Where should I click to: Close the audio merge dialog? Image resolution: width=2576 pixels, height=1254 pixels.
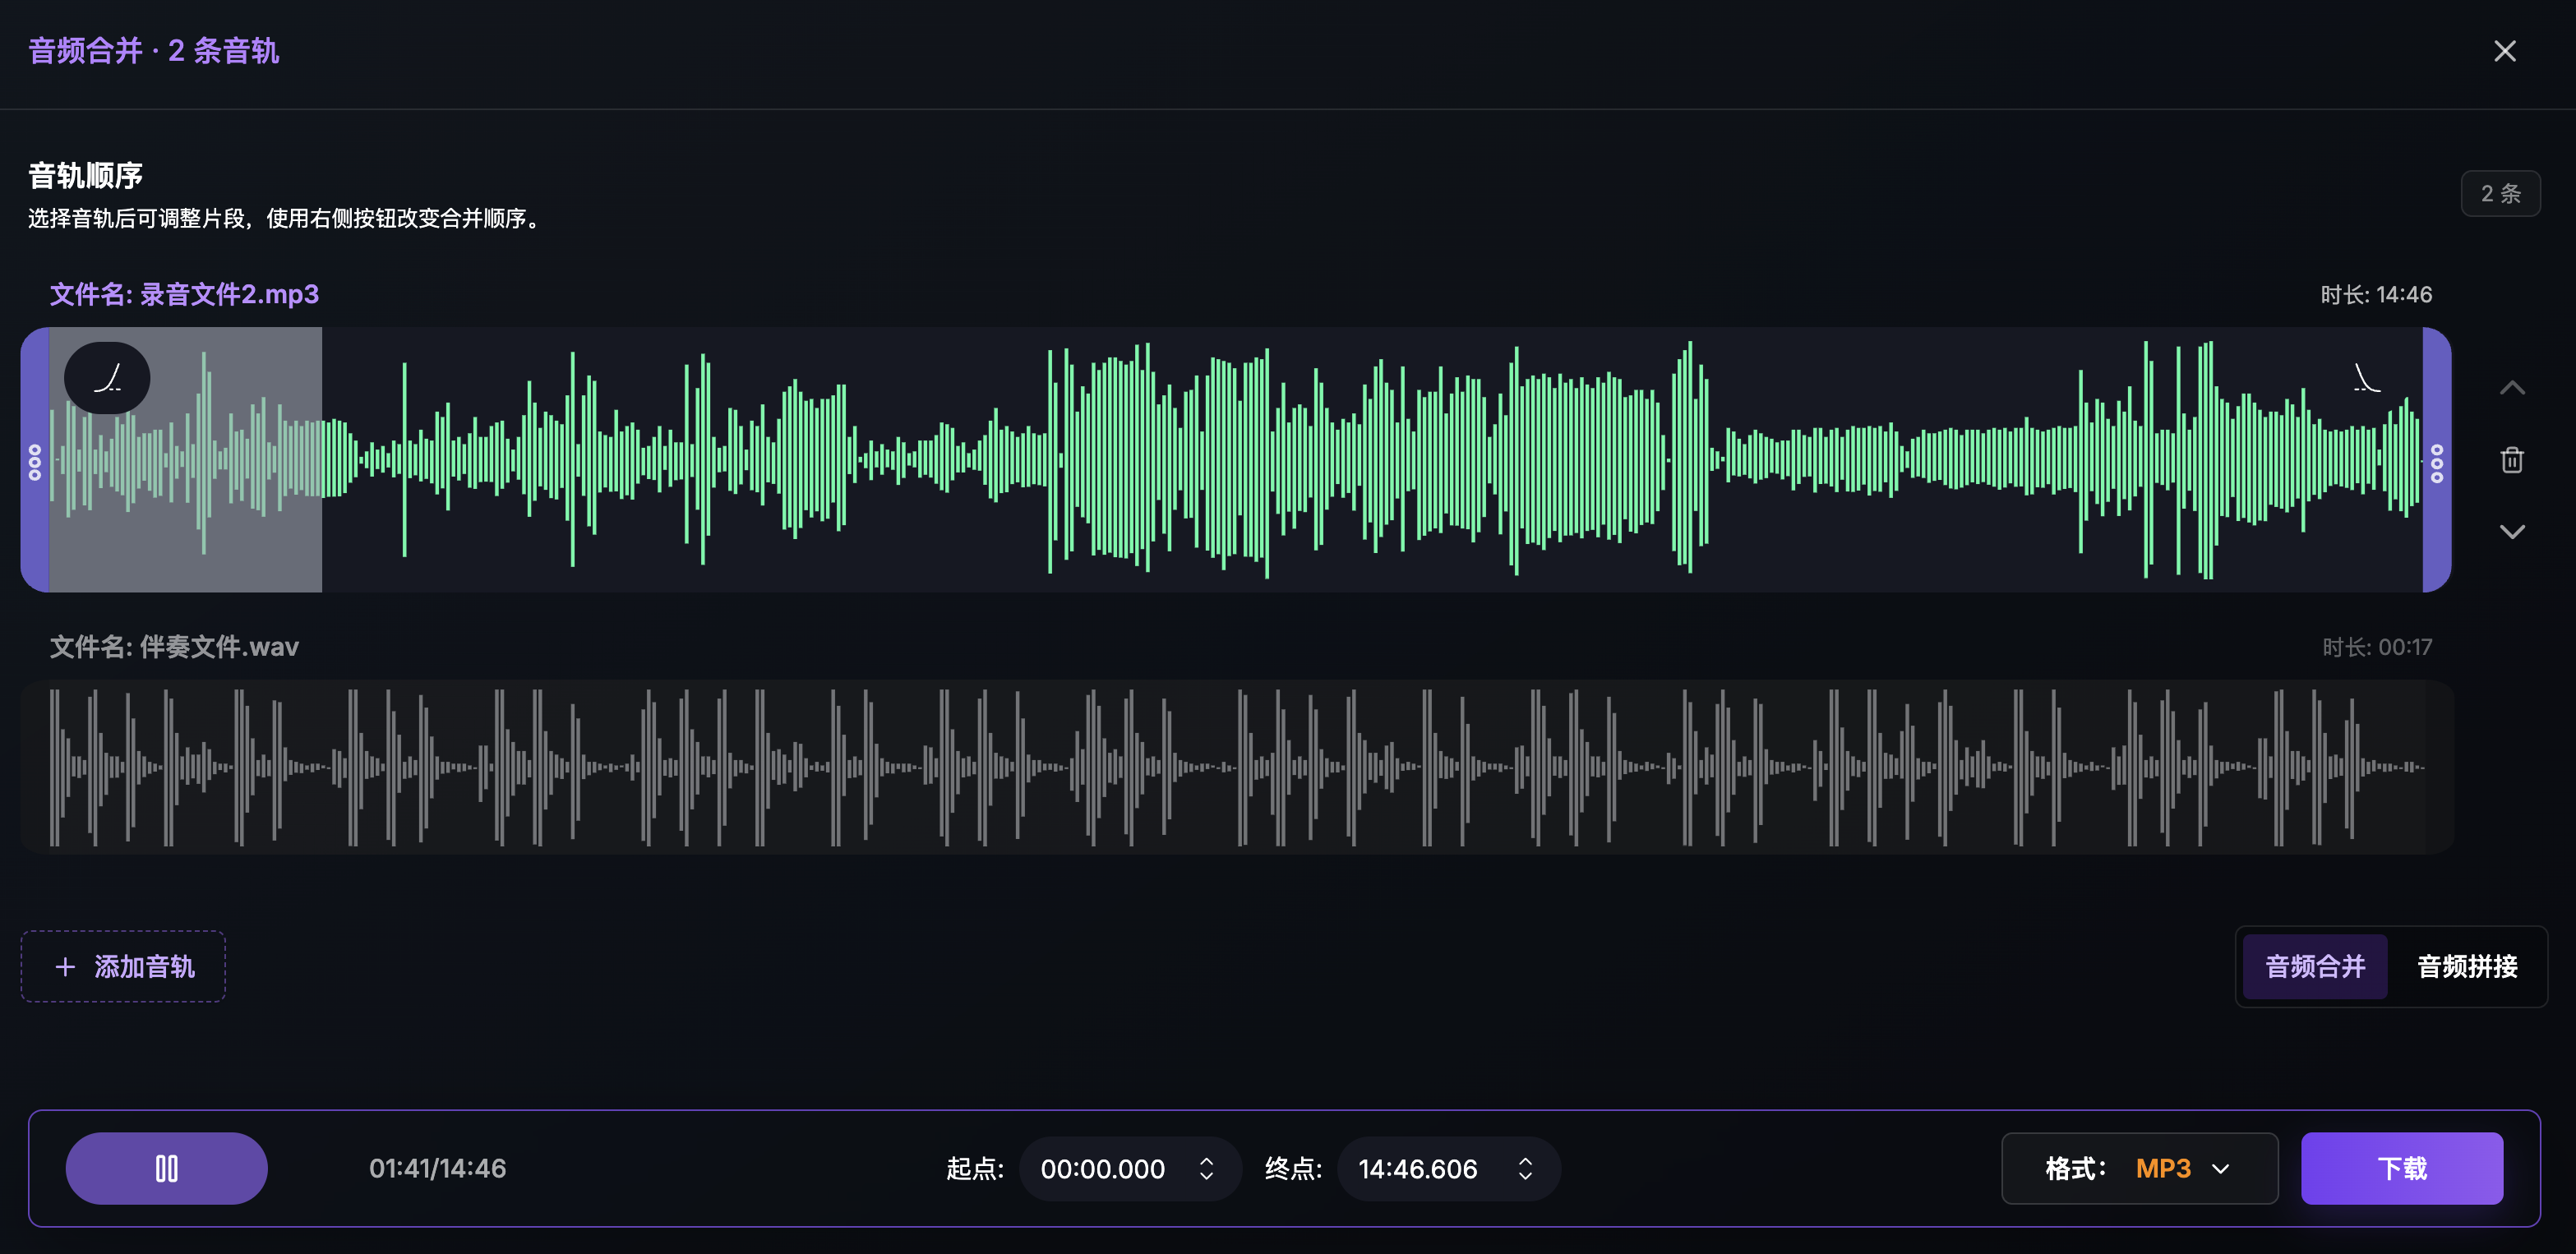2504,51
